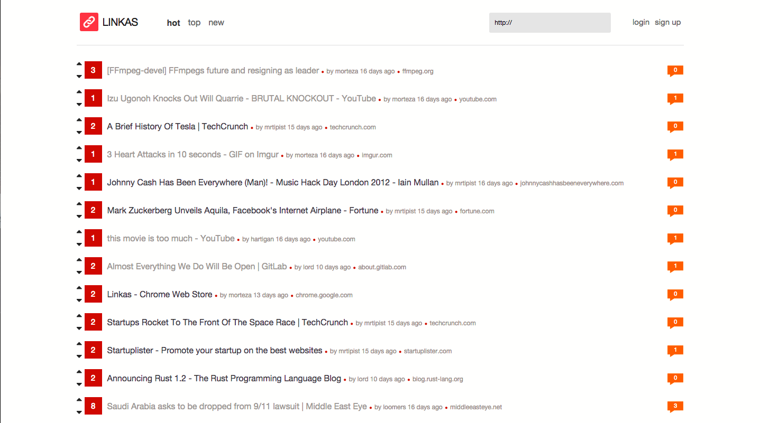760x423 pixels.
Task: Open the login link
Action: pyautogui.click(x=641, y=22)
